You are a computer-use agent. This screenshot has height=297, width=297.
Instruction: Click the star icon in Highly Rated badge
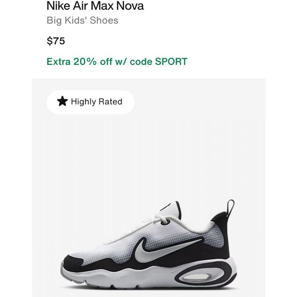tap(62, 101)
